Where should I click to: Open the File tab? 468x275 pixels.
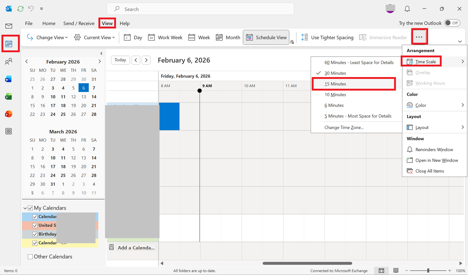coord(29,23)
